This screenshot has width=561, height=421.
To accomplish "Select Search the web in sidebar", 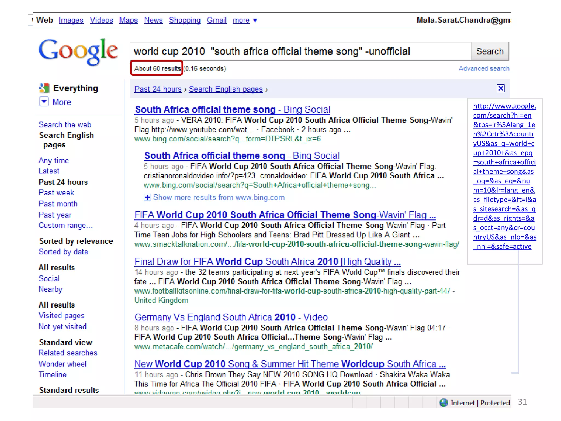I will (65, 125).
